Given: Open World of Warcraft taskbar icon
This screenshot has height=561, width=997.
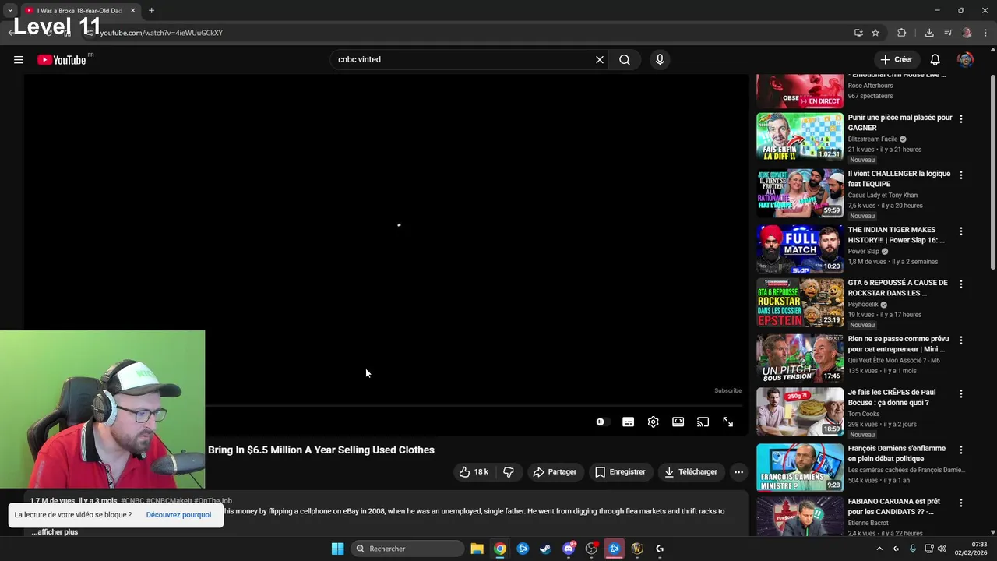Looking at the screenshot, I should [637, 549].
